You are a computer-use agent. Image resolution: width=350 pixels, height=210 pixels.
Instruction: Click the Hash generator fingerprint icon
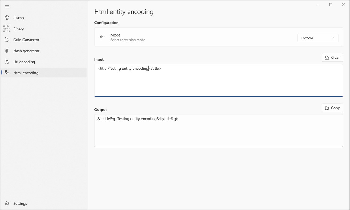(7, 51)
